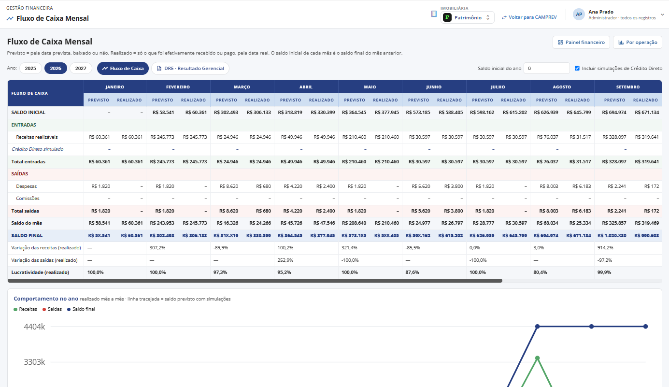Click the 914,2% variation value
The image size is (669, 387).
pyautogui.click(x=606, y=248)
